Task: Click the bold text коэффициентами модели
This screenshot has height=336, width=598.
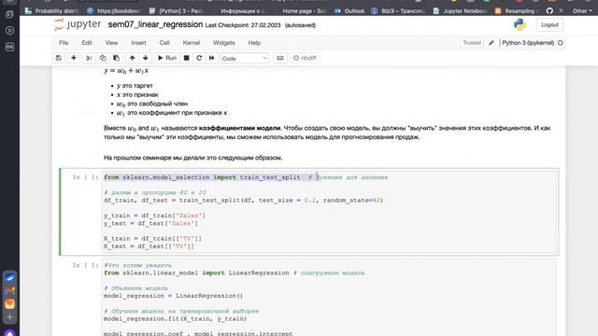Action: tap(239, 128)
